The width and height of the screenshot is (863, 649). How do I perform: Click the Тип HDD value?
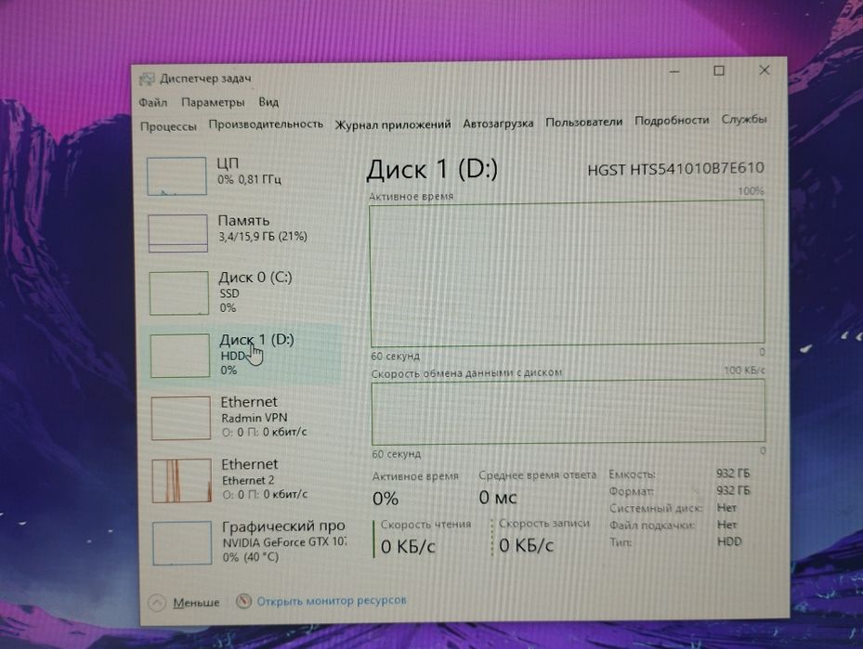tap(729, 541)
